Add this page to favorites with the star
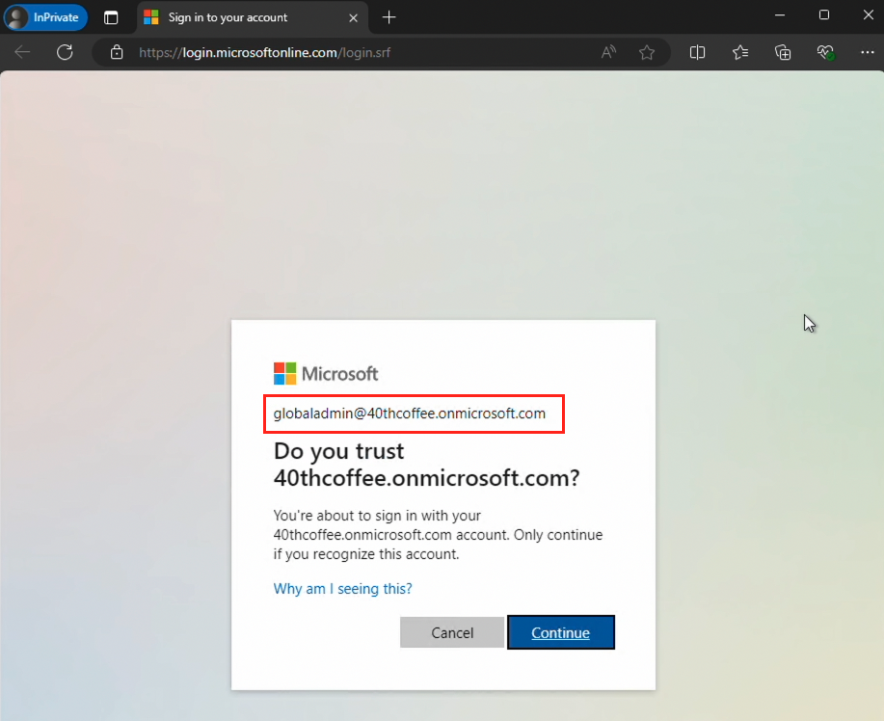 (647, 52)
